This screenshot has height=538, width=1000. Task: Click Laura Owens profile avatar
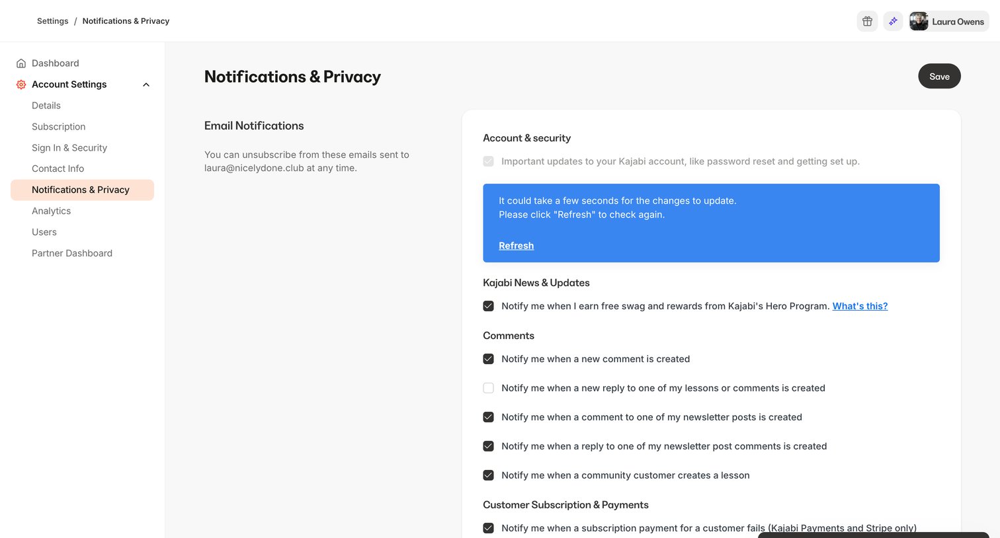click(919, 21)
